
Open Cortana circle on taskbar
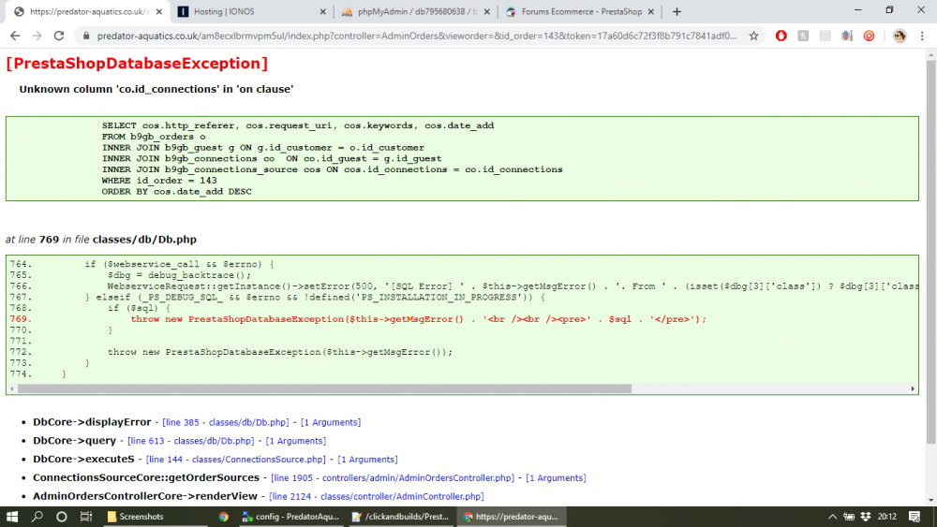pos(62,517)
